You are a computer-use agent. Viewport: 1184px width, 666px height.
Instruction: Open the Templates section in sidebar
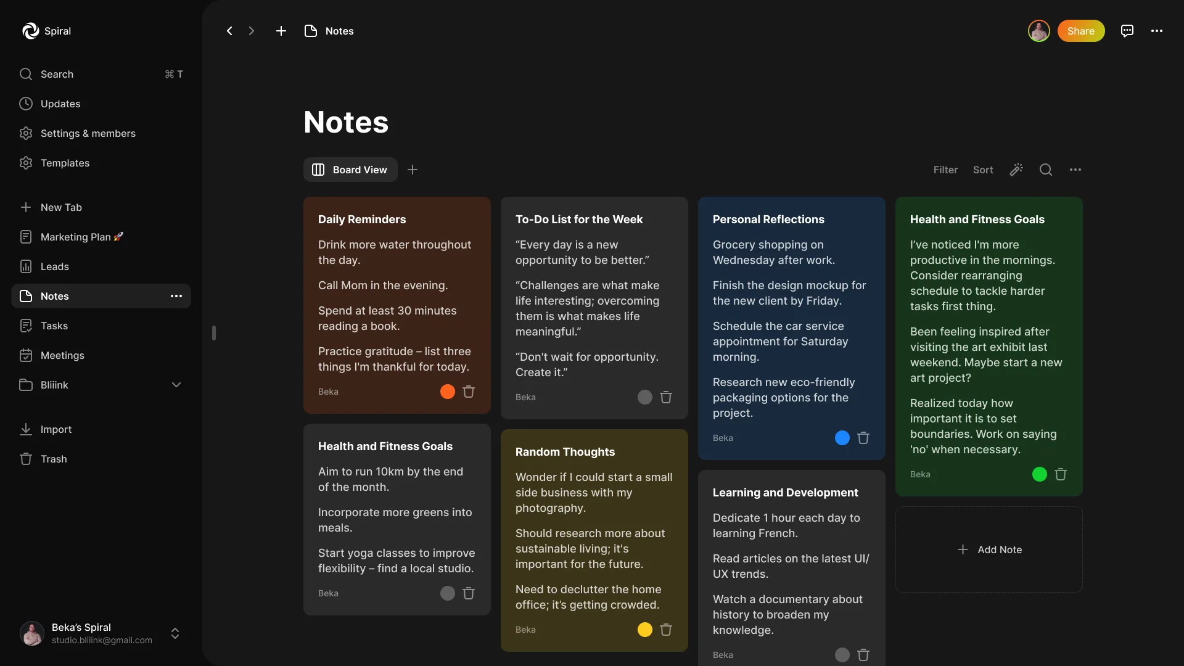[x=65, y=163]
